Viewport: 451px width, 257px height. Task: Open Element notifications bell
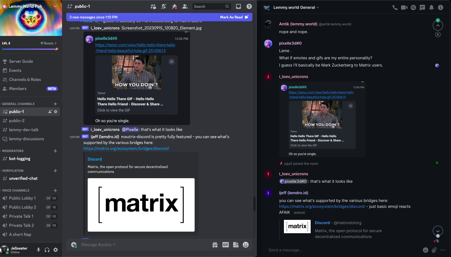[x=431, y=7]
